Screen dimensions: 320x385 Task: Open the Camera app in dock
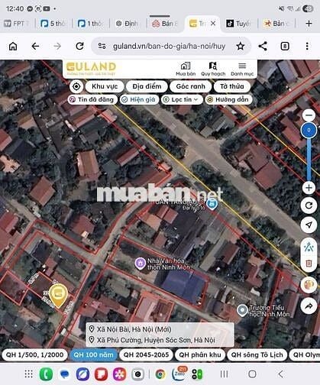[x=137, y=374]
